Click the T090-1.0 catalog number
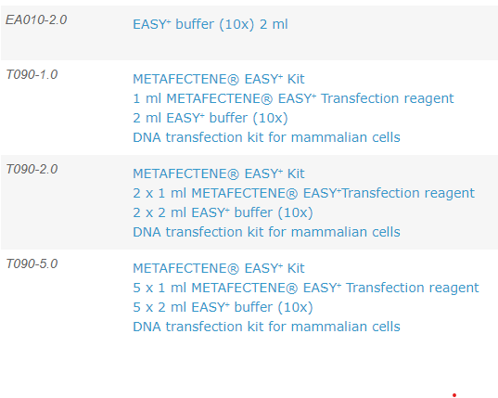498x398 pixels. coord(32,74)
